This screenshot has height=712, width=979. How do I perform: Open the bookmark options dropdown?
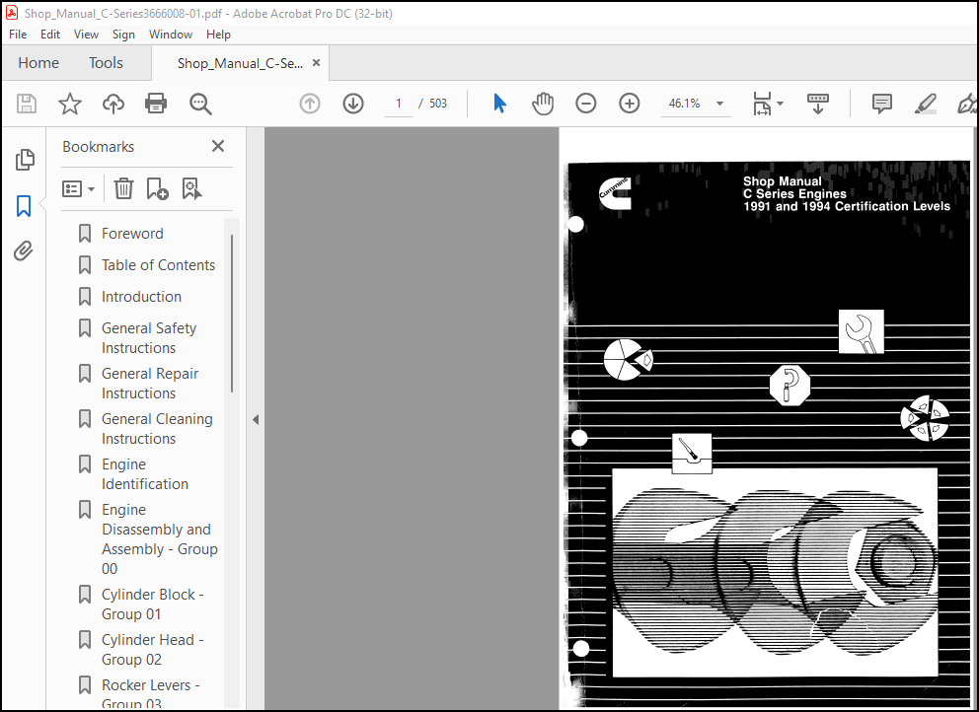78,188
